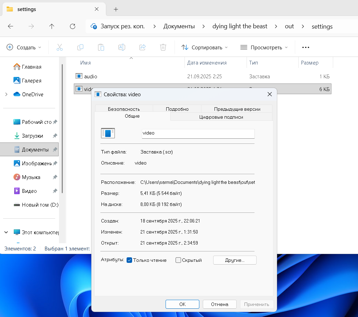Click the Share icon in toolbar
The height and width of the screenshot is (317, 358).
(142, 47)
